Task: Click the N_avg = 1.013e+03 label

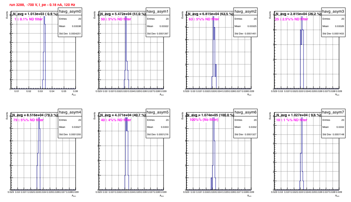Action: (35, 14)
